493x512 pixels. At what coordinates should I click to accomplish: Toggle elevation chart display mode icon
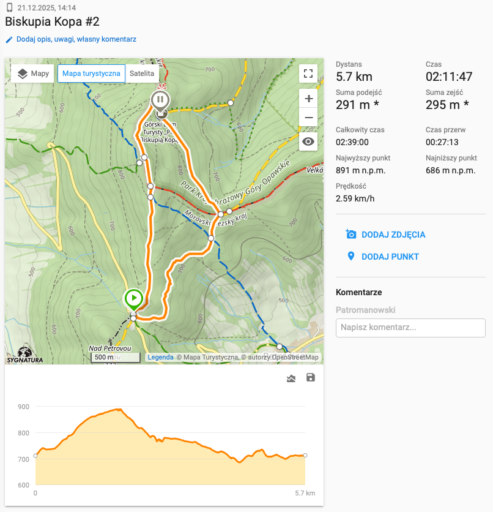point(291,378)
